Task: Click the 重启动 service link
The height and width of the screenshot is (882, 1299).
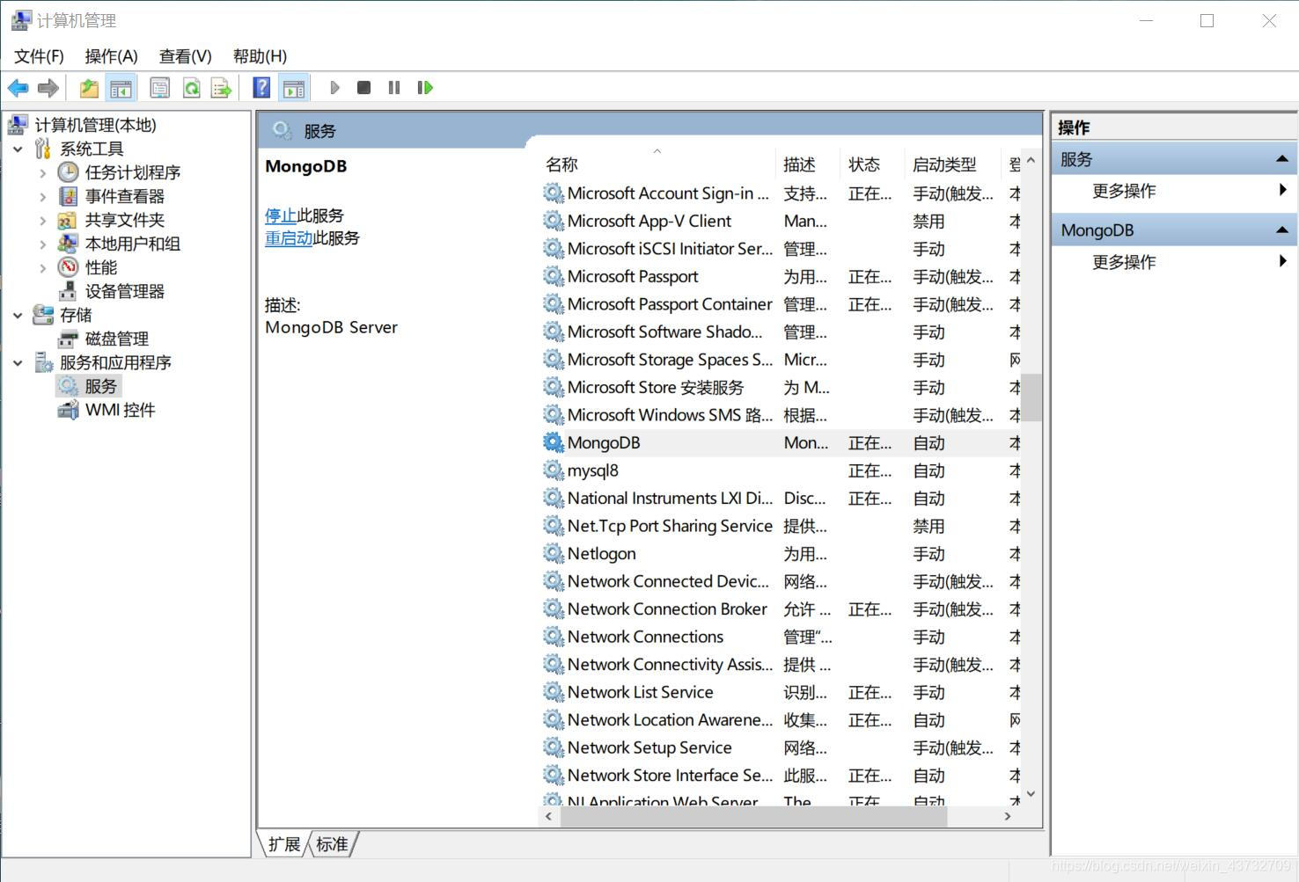Action: coord(289,237)
